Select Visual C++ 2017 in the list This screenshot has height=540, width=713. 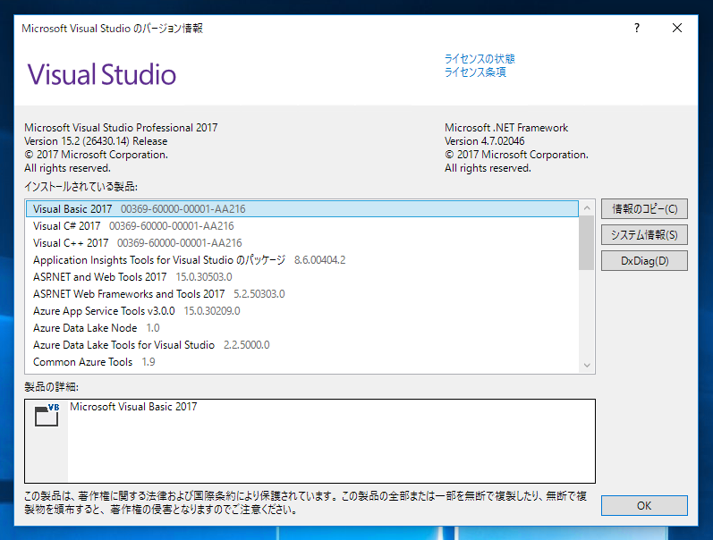pos(302,243)
